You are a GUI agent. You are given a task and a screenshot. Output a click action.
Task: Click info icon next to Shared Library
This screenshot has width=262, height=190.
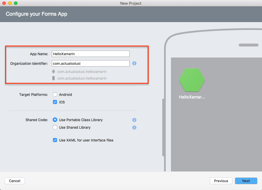tap(134, 128)
